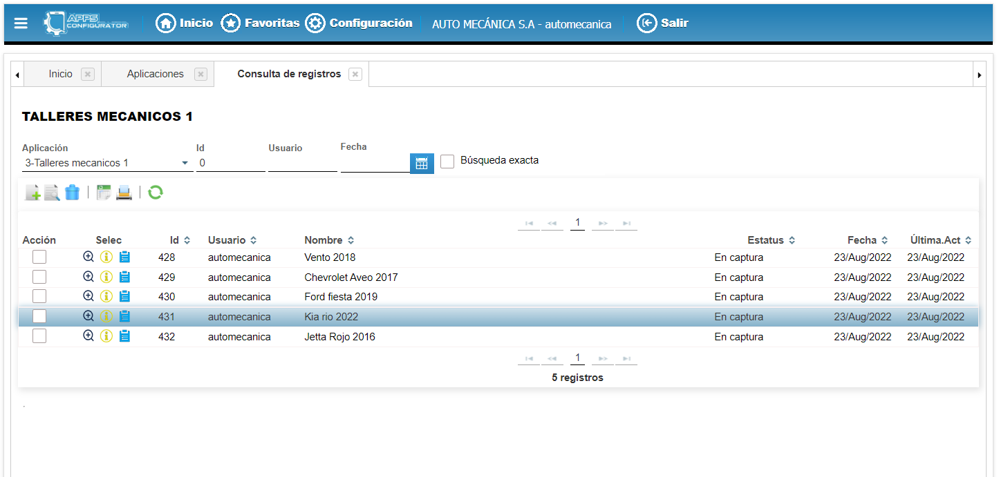Sort by the Estatus column
The image size is (999, 477).
click(x=771, y=240)
